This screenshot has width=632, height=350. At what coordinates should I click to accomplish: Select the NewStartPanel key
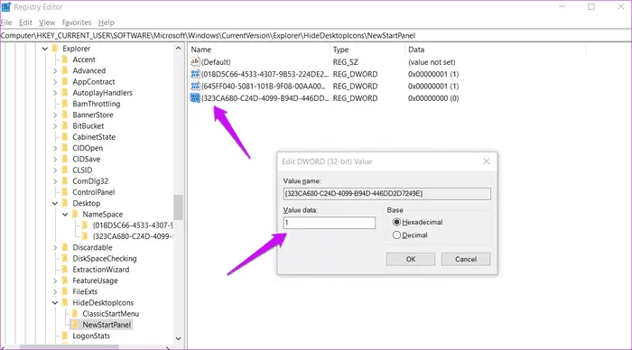coord(107,325)
